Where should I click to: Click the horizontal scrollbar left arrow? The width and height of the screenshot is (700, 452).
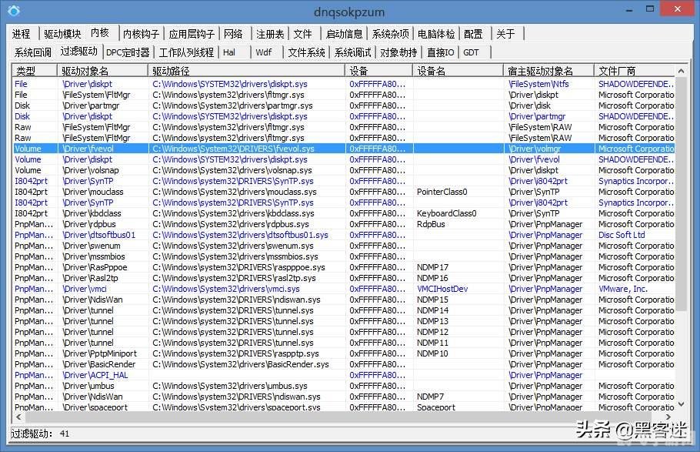(x=18, y=417)
